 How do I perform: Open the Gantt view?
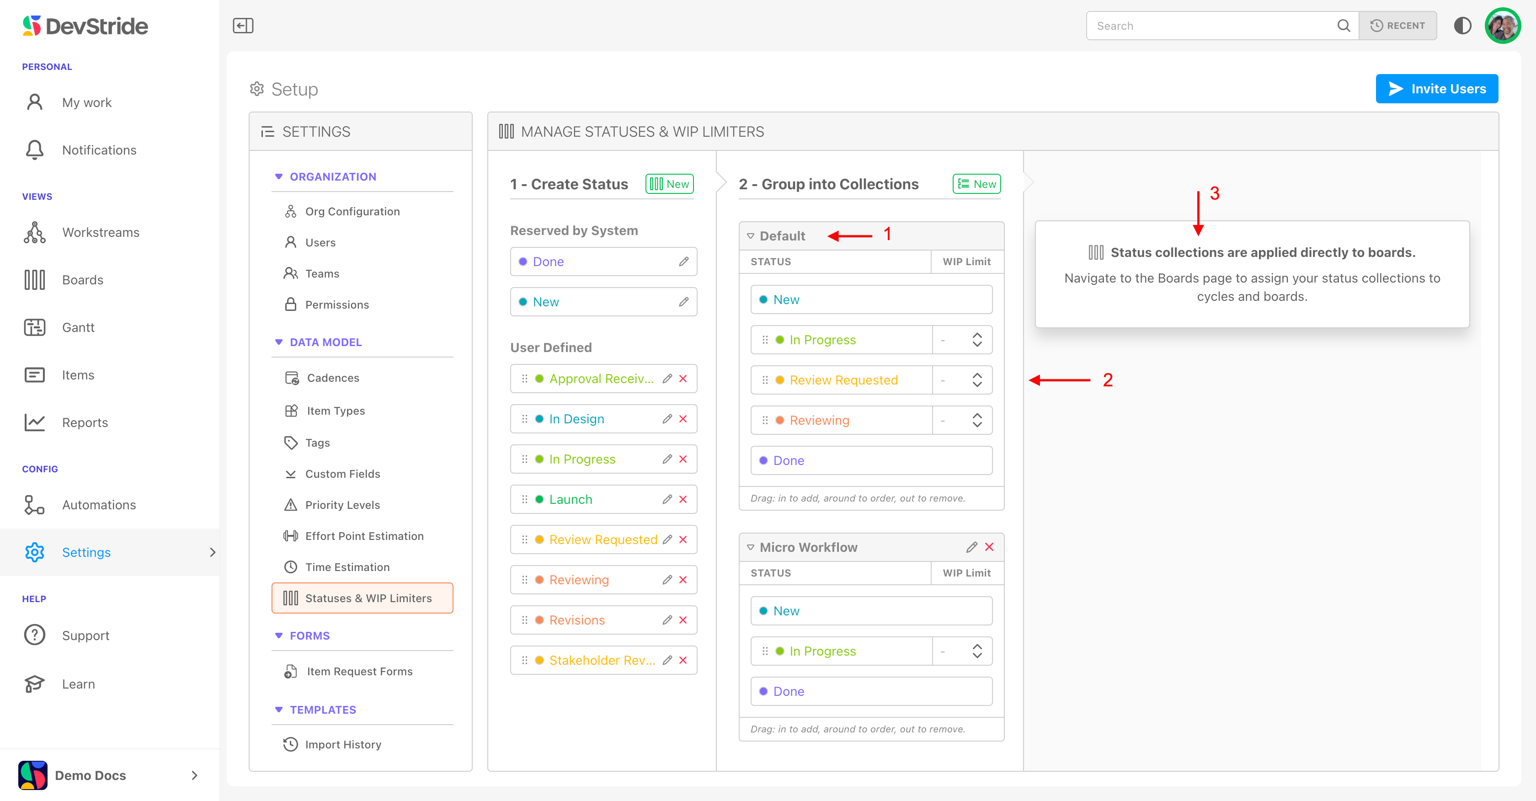78,327
